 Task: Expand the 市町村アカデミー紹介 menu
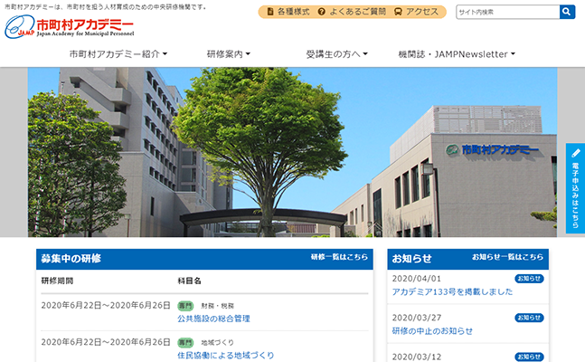[118, 54]
